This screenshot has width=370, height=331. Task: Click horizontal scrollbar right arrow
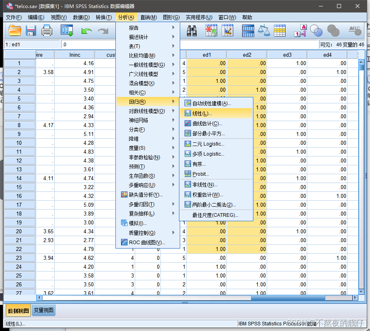pos(356,298)
